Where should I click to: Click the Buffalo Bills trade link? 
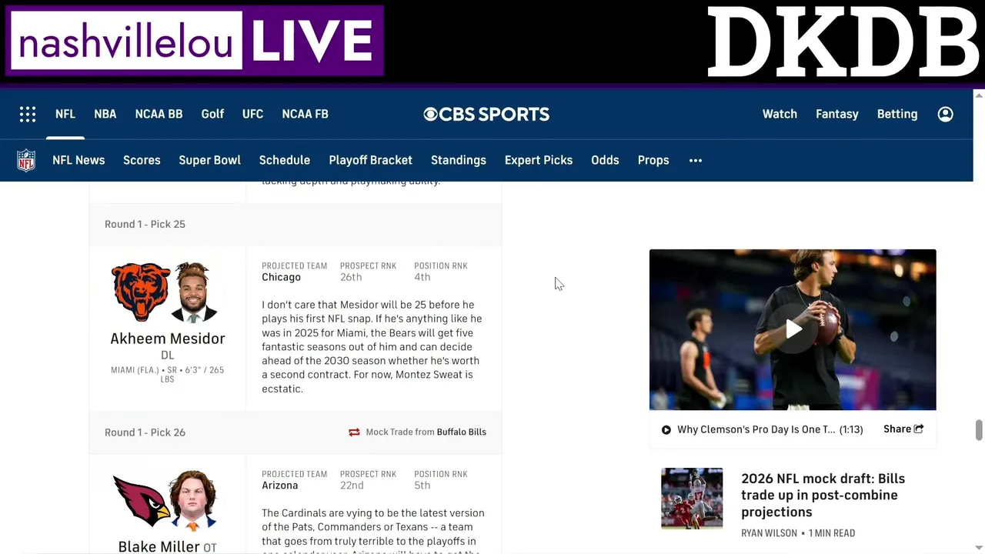(462, 432)
